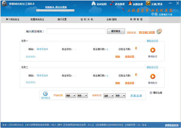Click 等待添加中 domain text in 任务一
The width and height of the screenshot is (181, 128).
pyautogui.click(x=42, y=49)
